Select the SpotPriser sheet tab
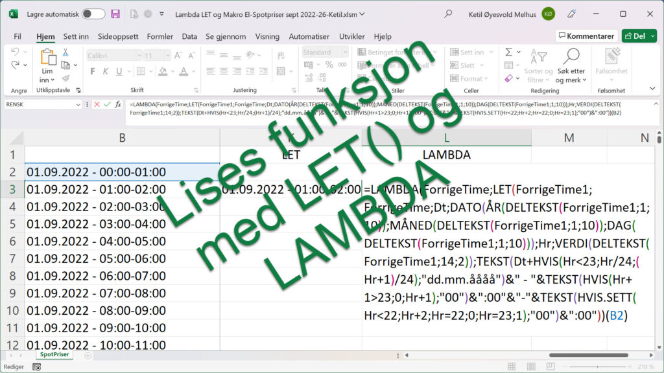 54,354
